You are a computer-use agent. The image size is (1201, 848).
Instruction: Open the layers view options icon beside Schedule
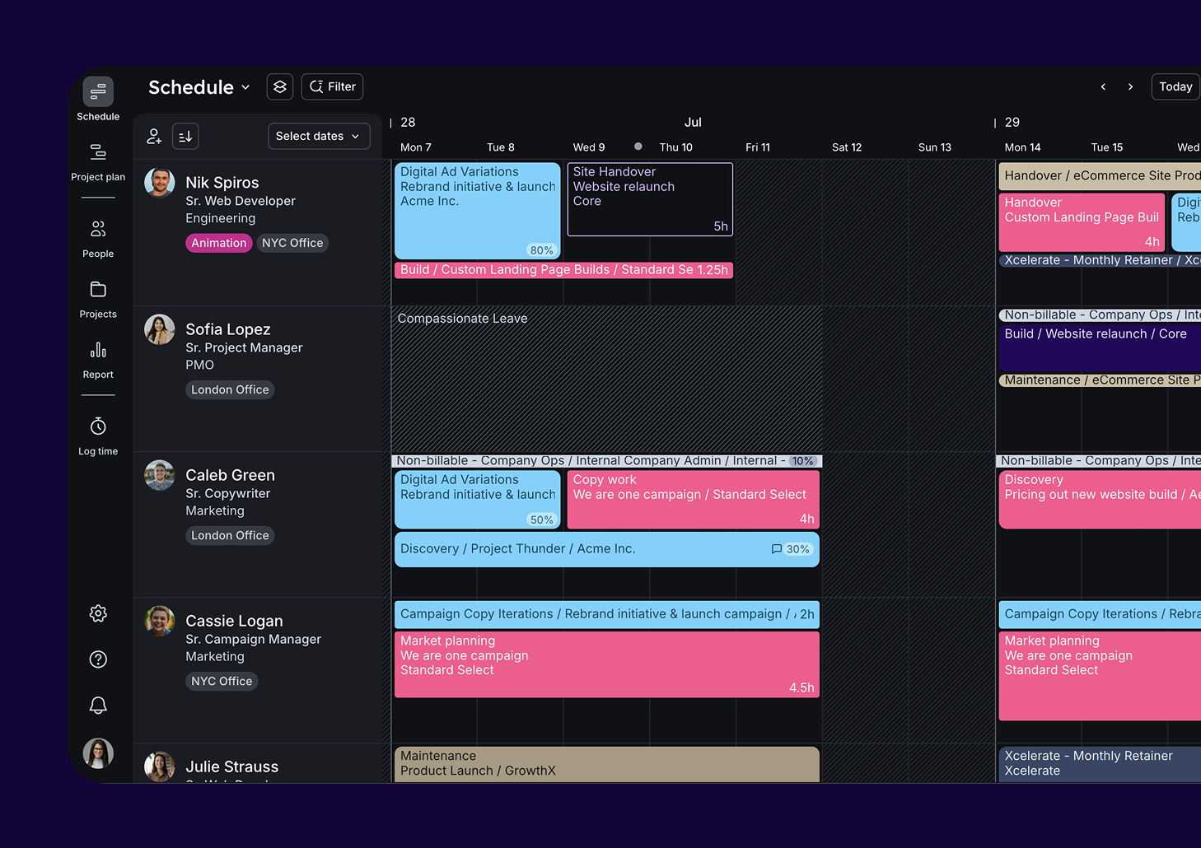279,86
